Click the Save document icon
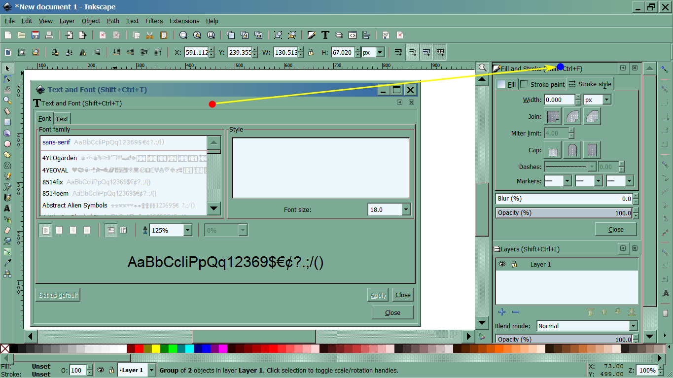 [35, 35]
